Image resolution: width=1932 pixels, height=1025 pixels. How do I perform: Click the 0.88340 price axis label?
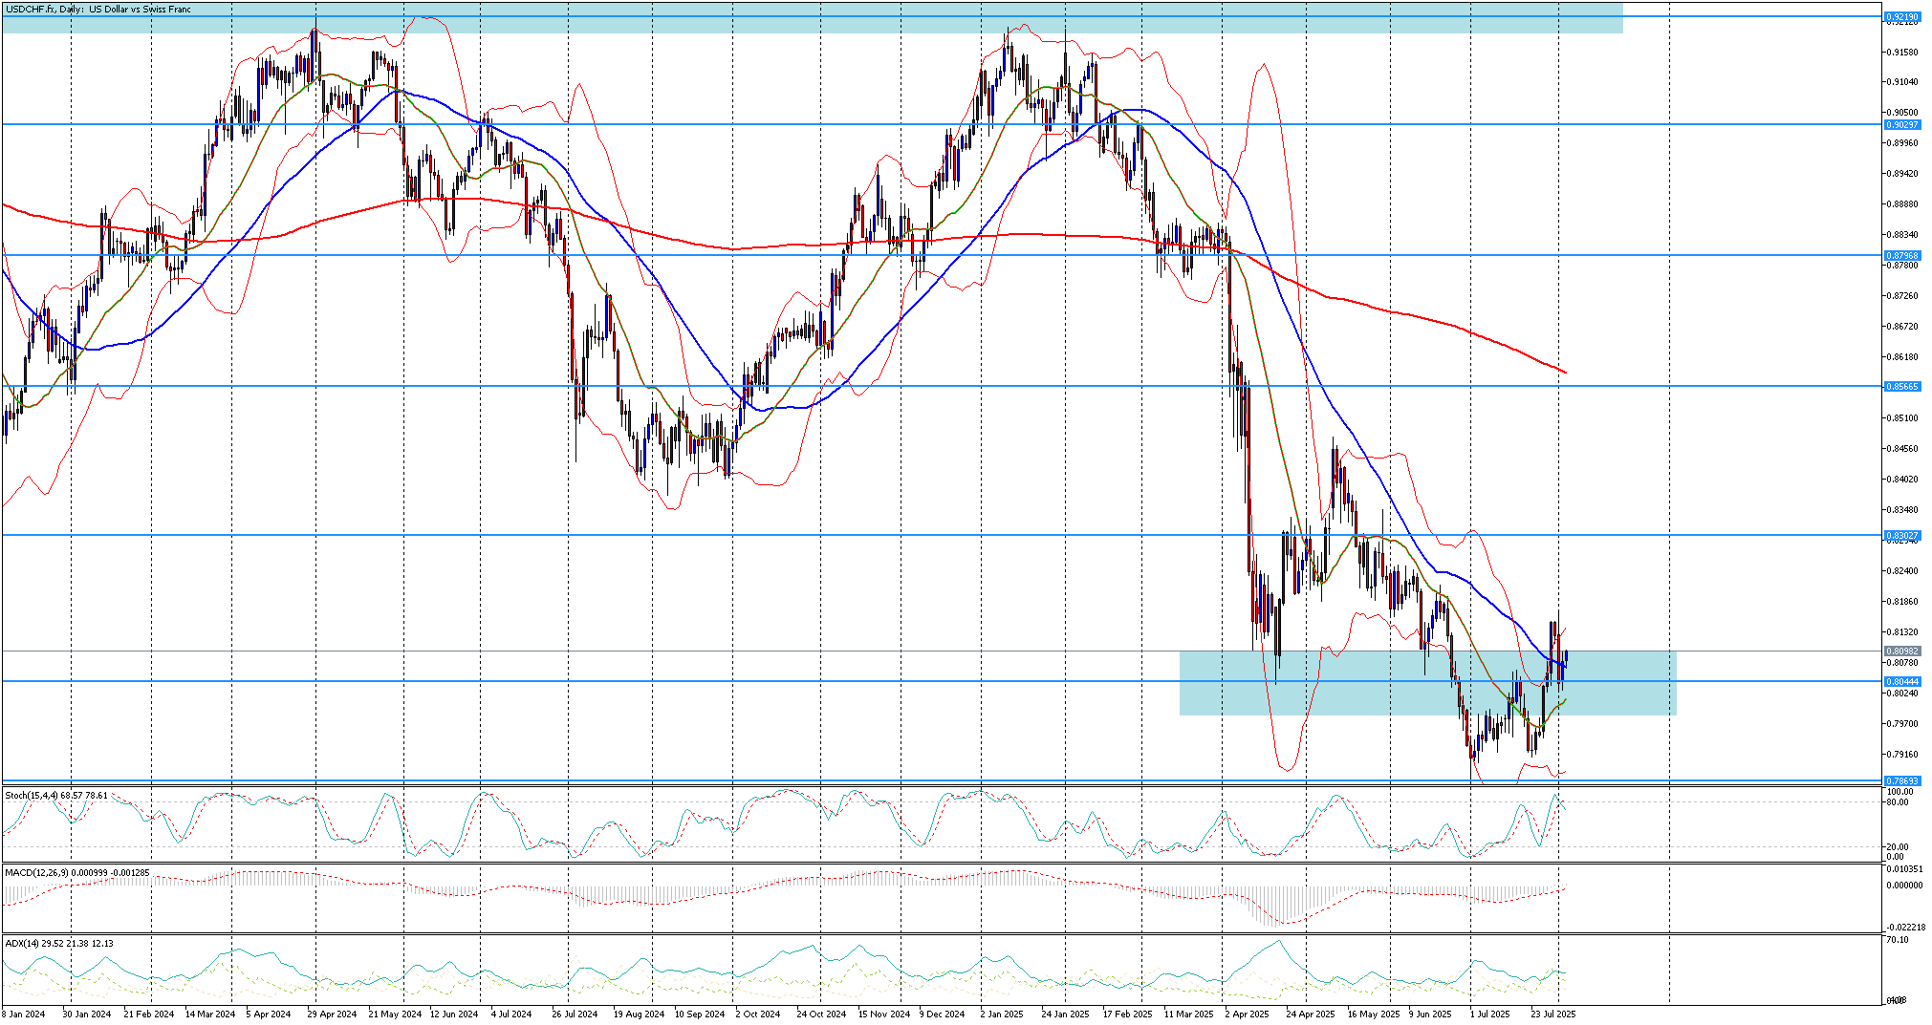tap(1901, 235)
